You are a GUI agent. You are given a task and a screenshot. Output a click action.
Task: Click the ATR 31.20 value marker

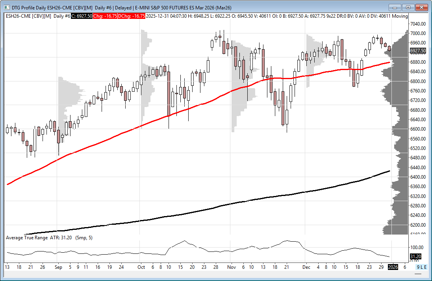pos(415,257)
